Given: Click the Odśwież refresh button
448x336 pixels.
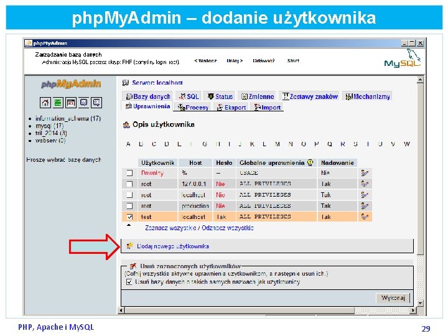Looking at the screenshot, I should click(x=263, y=60).
